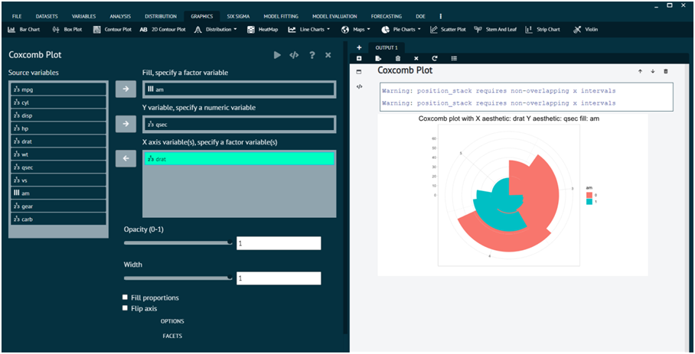Viewport: 695px width, 354px height.
Task: Open help for the Coxcomb Plot dialog
Action: point(312,55)
